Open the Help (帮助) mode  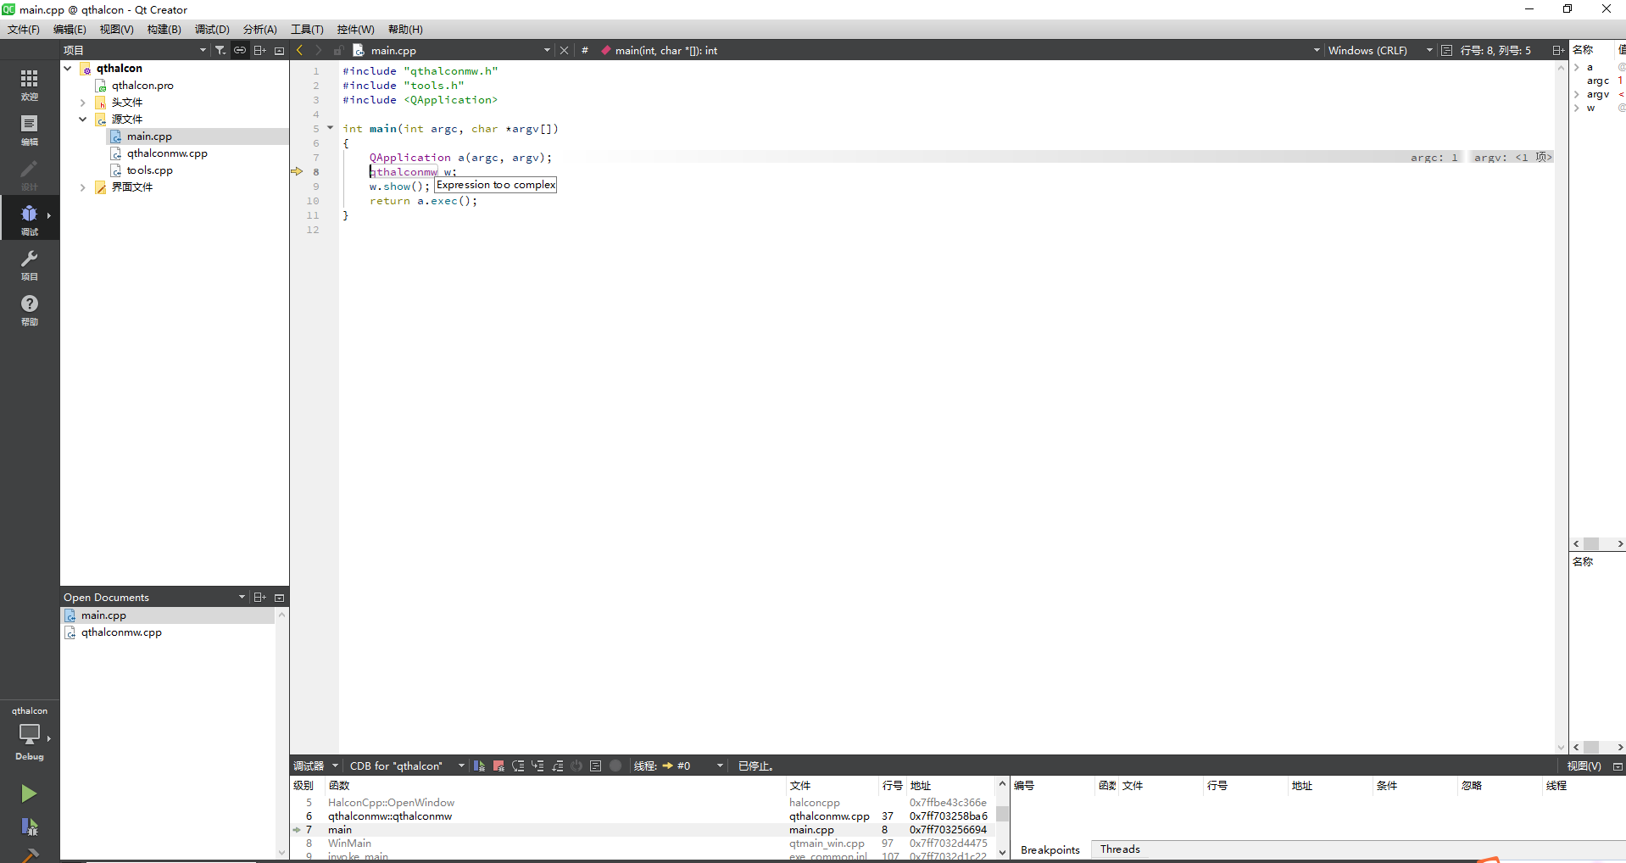coord(30,309)
